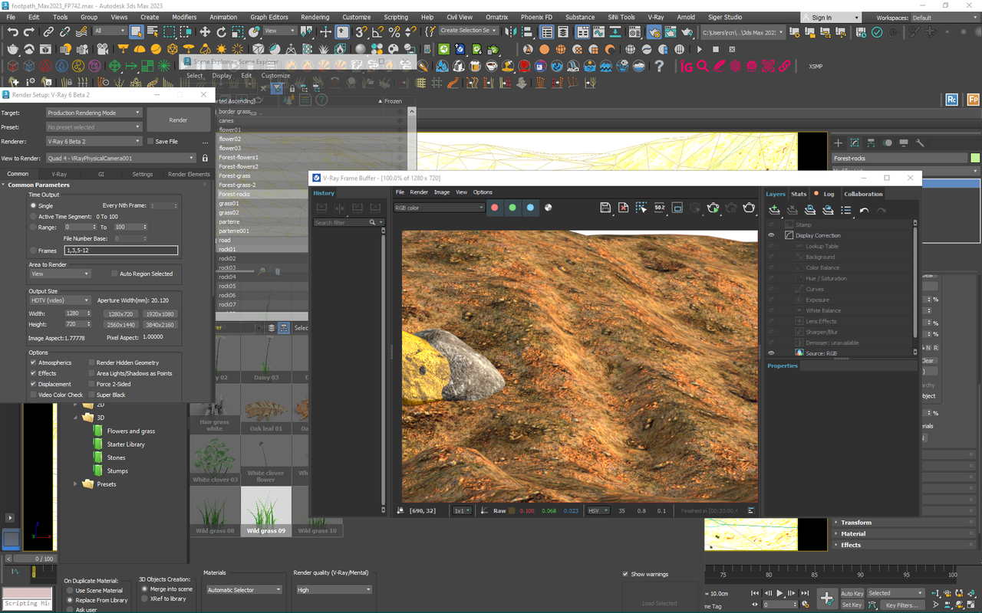Toggle Displacement checkbox
The height and width of the screenshot is (613, 982).
(33, 384)
